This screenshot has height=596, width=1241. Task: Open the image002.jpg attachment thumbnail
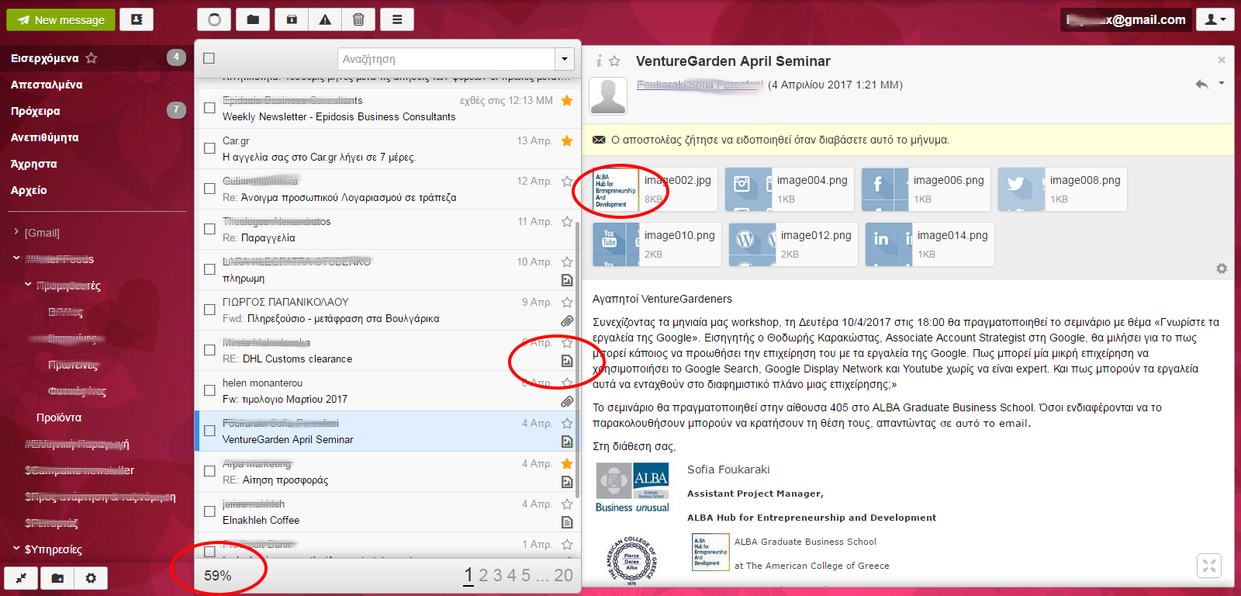[616, 189]
